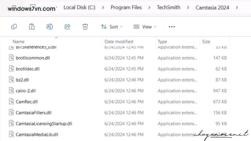Open the Sort dropdown menu

pos(112,27)
